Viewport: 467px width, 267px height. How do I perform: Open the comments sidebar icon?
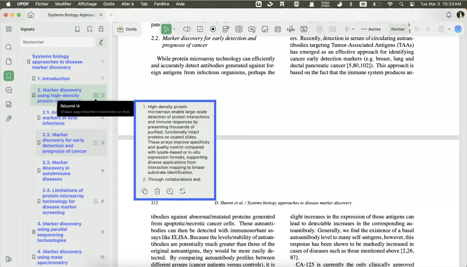pyautogui.click(x=9, y=90)
